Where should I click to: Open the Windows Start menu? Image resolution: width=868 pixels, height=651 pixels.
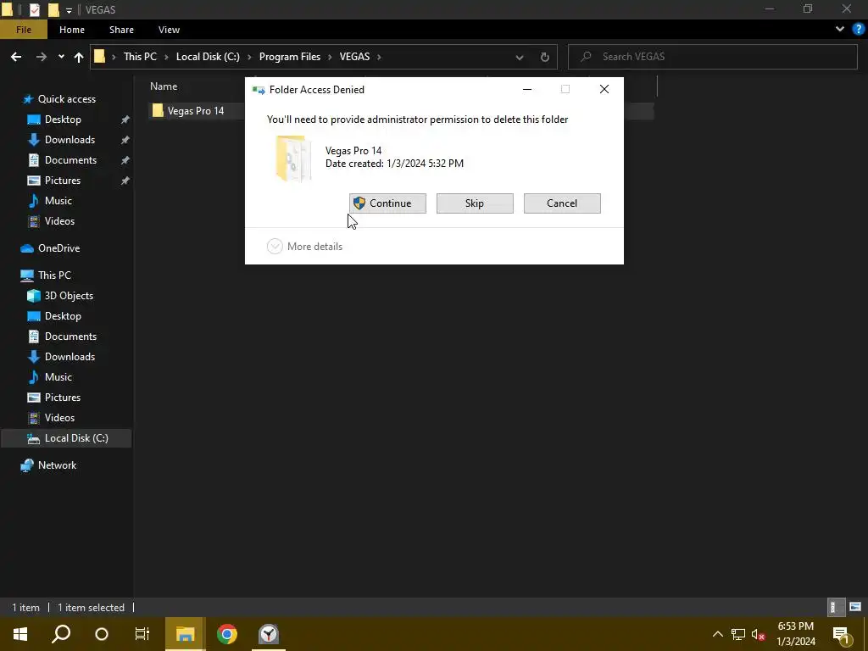(x=20, y=634)
